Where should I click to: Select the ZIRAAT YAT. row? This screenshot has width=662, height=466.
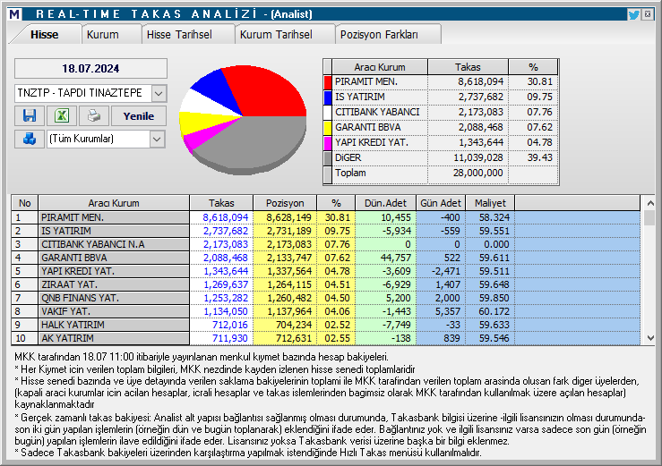coord(325,284)
